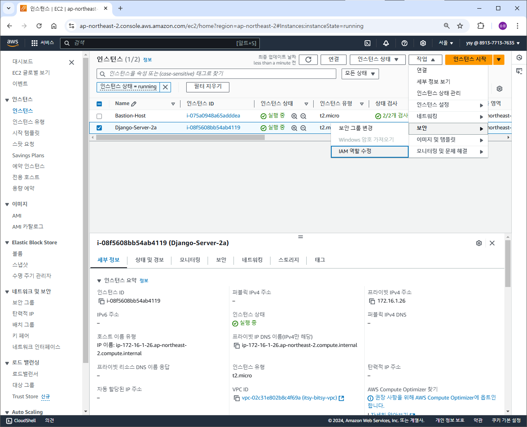Edit the Name column pencil icon

click(134, 104)
